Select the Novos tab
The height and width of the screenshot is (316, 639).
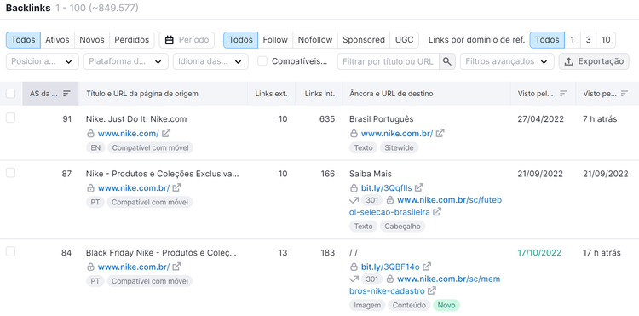point(92,40)
